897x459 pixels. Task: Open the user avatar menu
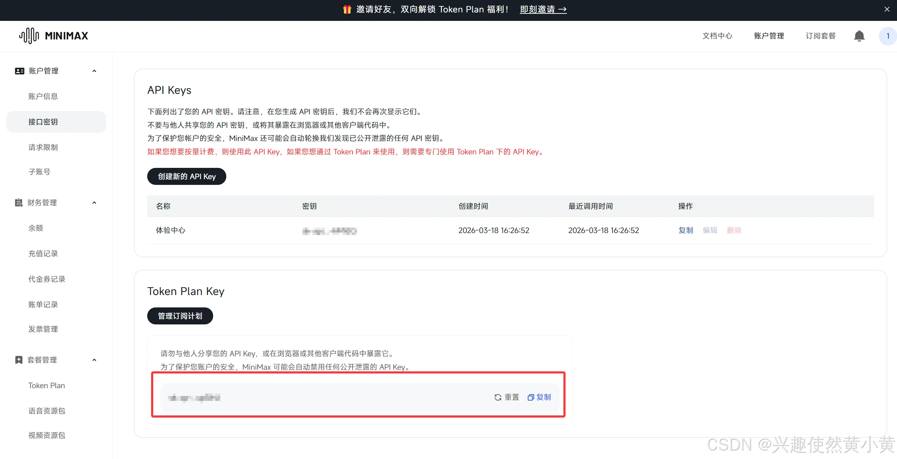tap(887, 36)
